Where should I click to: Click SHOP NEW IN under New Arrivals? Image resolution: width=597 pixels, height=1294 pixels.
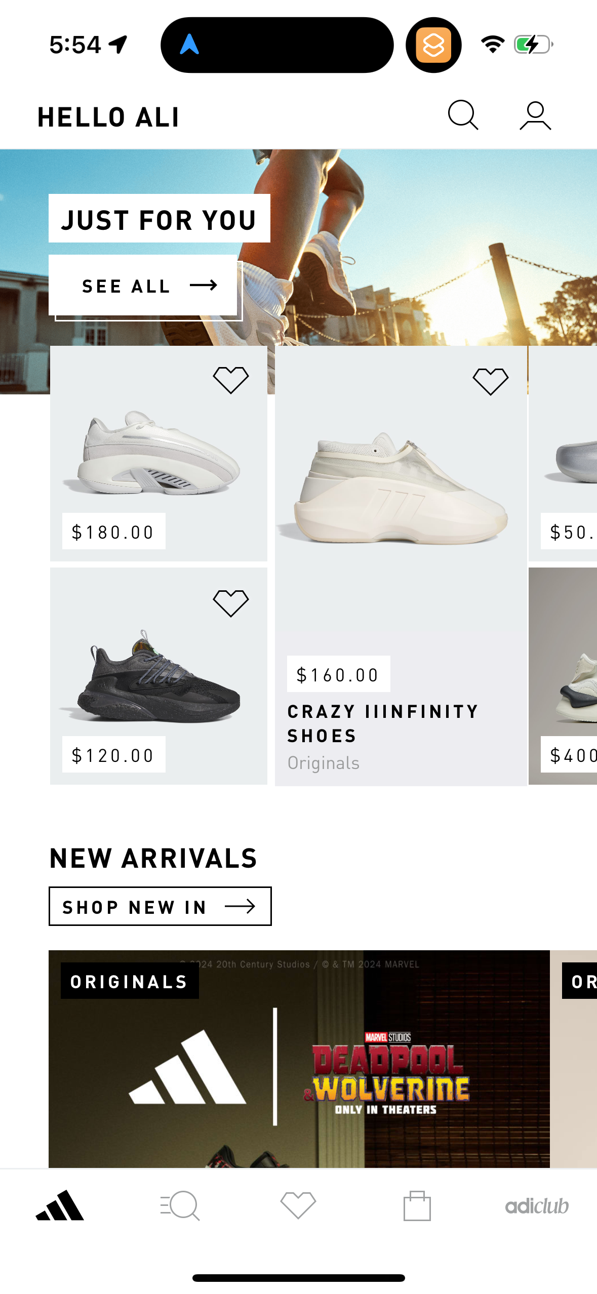160,906
